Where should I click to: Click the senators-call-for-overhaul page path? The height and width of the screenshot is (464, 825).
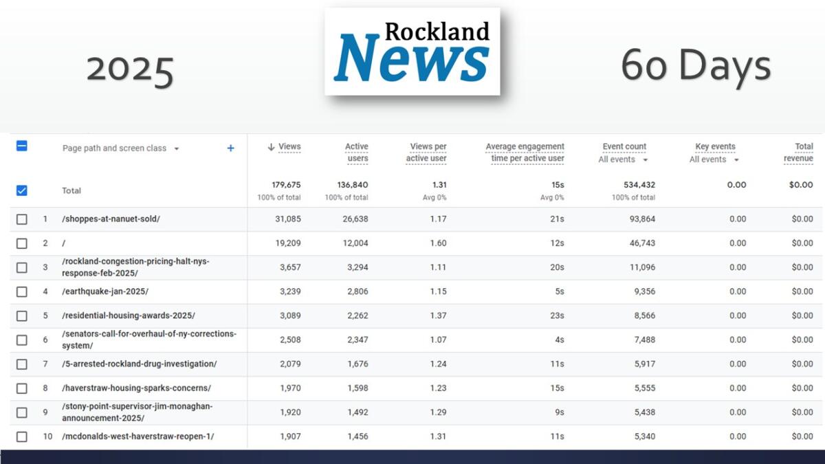149,340
